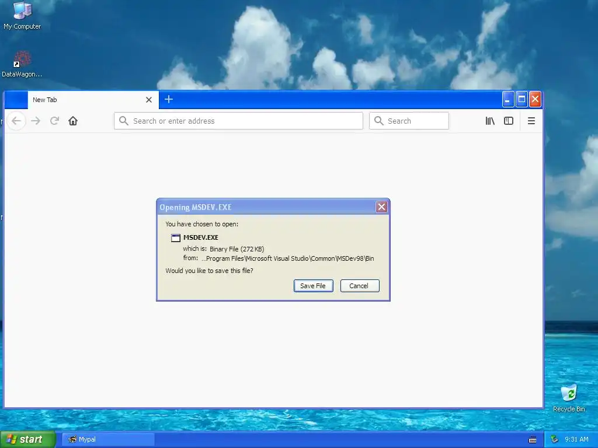This screenshot has height=448, width=598.
Task: Open the Library bookmarks icon
Action: pos(490,121)
